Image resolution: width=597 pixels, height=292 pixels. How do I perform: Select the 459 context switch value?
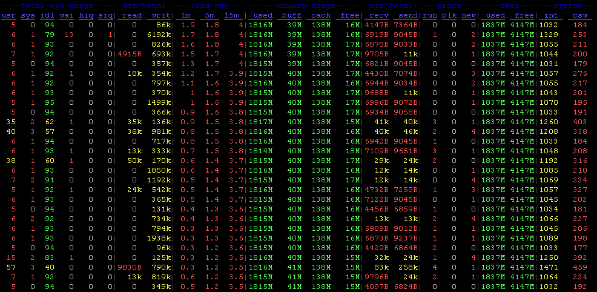[x=579, y=267]
